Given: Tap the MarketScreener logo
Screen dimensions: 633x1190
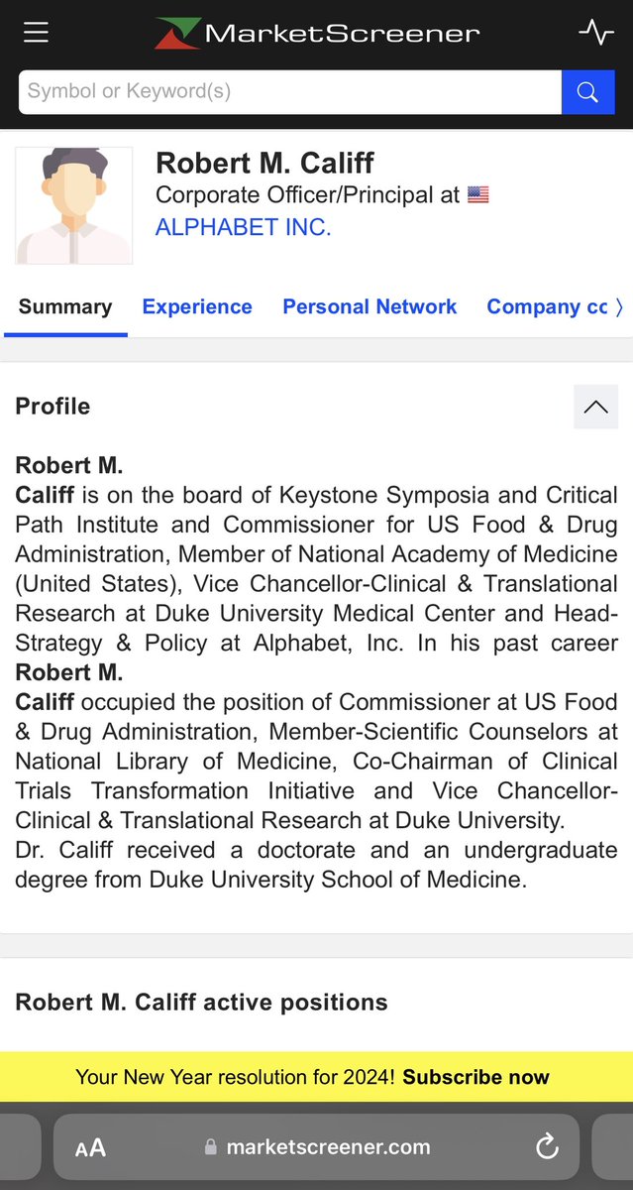Looking at the screenshot, I should pos(317,33).
